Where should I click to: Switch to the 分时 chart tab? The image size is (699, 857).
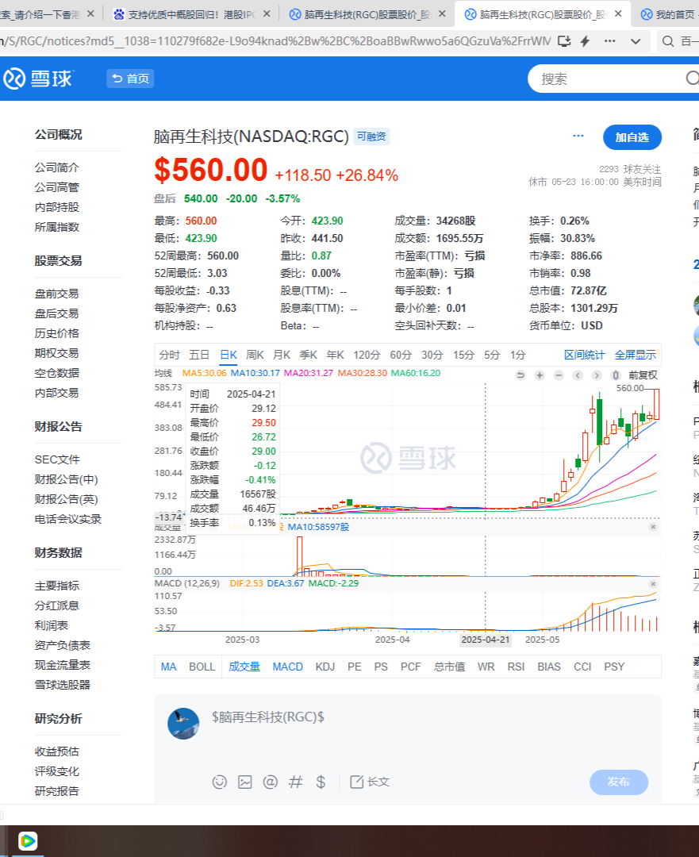[x=170, y=355]
